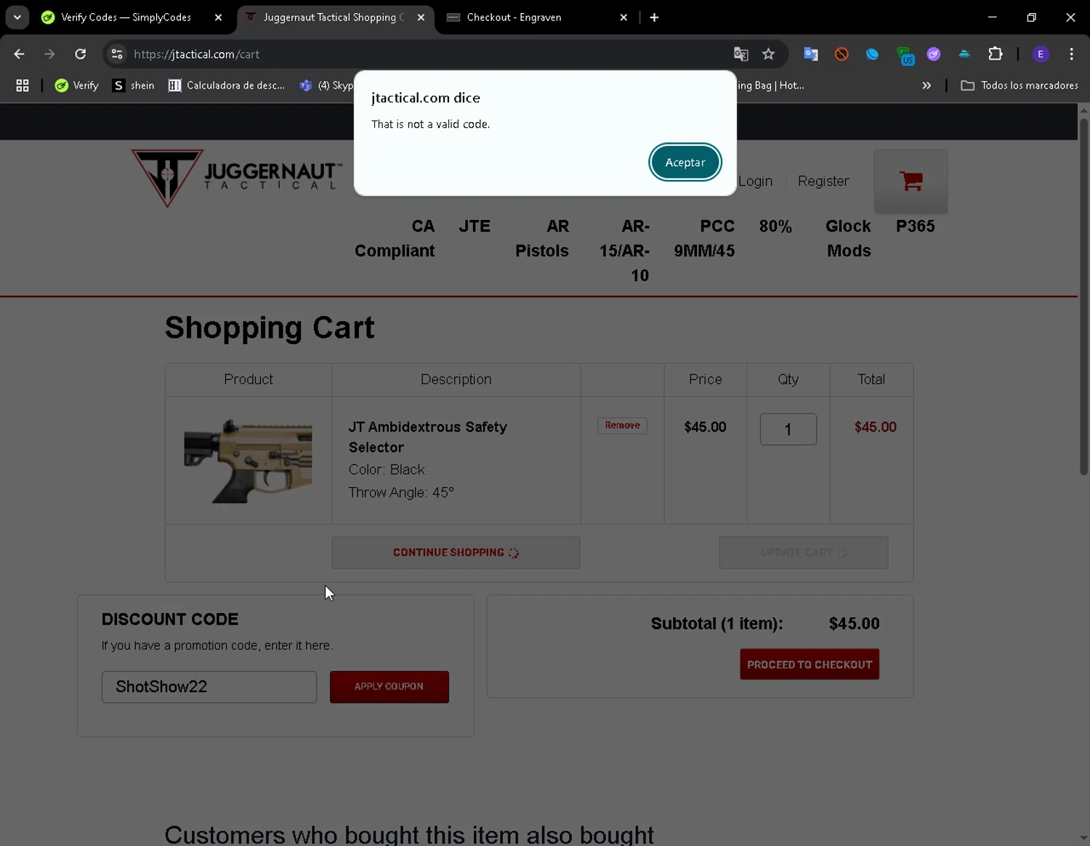Click Proceed to Checkout button
Viewport: 1090px width, 846px height.
click(x=810, y=664)
